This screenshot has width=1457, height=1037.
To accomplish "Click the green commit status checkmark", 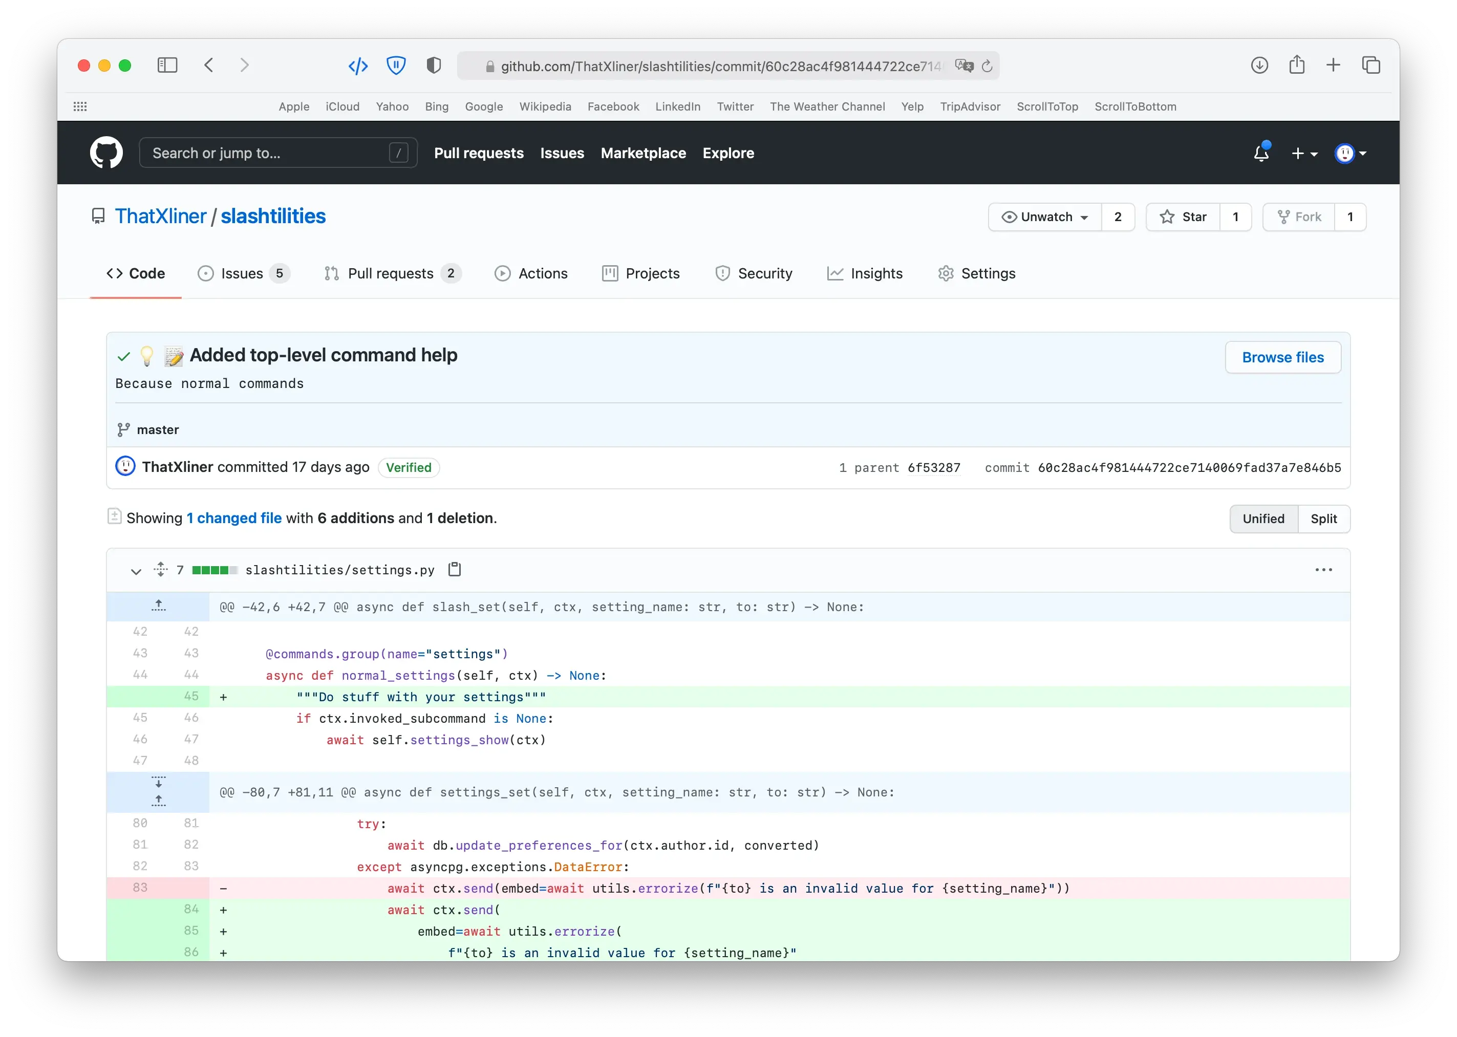I will point(124,356).
